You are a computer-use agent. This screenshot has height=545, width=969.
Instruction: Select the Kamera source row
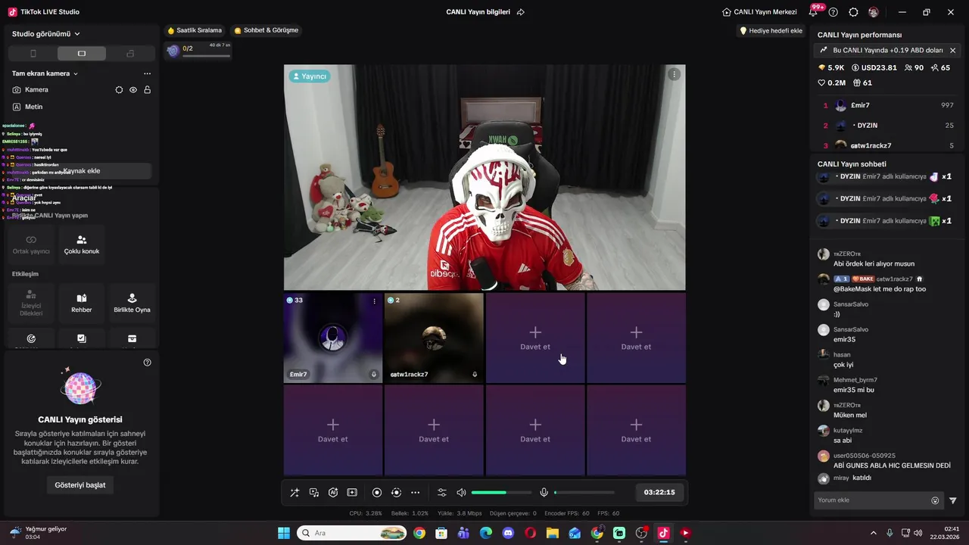click(81, 90)
